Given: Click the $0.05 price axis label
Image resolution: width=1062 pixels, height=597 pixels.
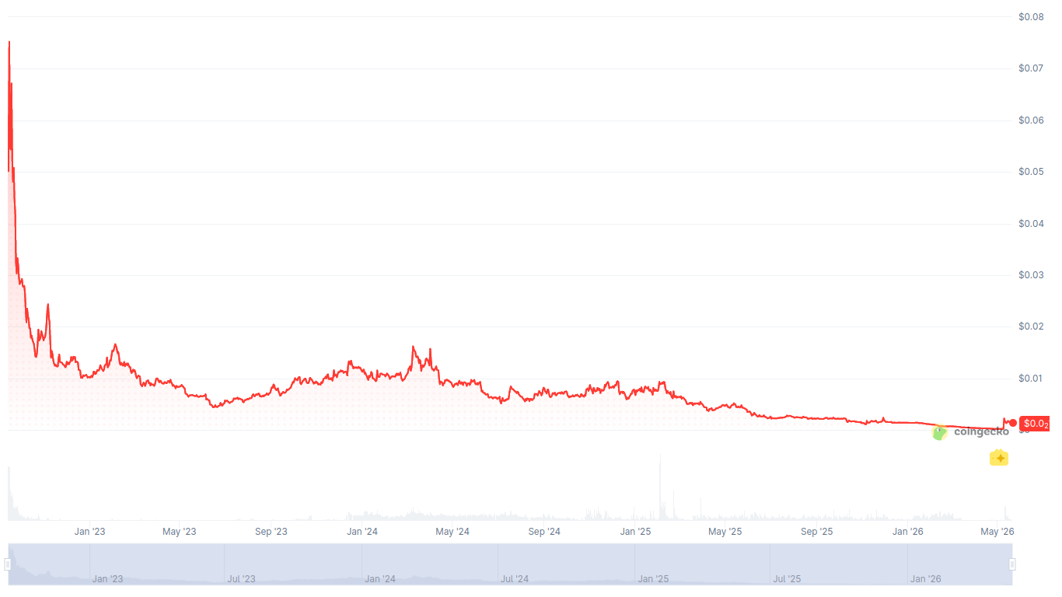Looking at the screenshot, I should [1031, 172].
